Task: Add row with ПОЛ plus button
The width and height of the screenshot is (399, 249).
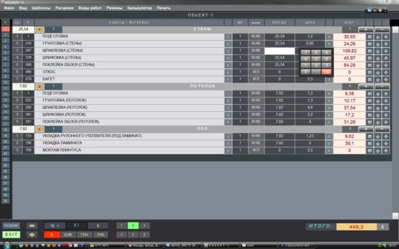Action: pos(366,129)
